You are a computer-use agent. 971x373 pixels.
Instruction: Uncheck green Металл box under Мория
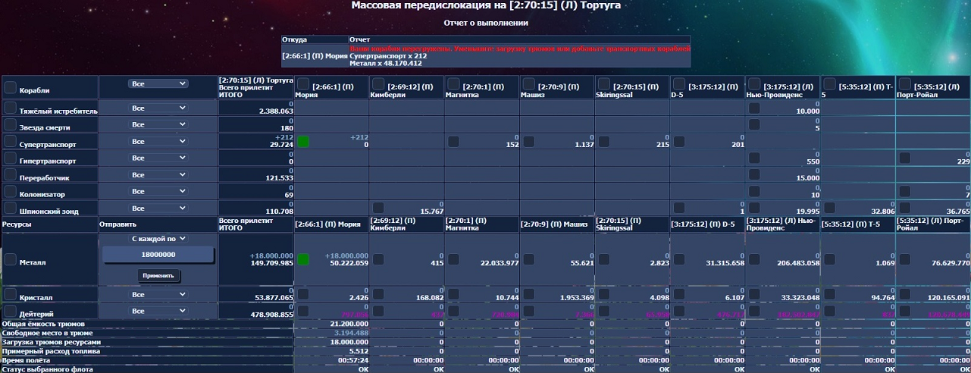303,260
